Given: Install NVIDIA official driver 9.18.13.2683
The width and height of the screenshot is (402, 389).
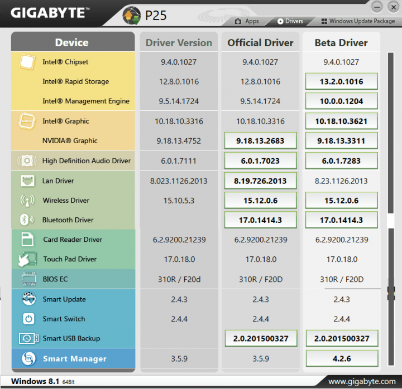Looking at the screenshot, I should (x=260, y=141).
